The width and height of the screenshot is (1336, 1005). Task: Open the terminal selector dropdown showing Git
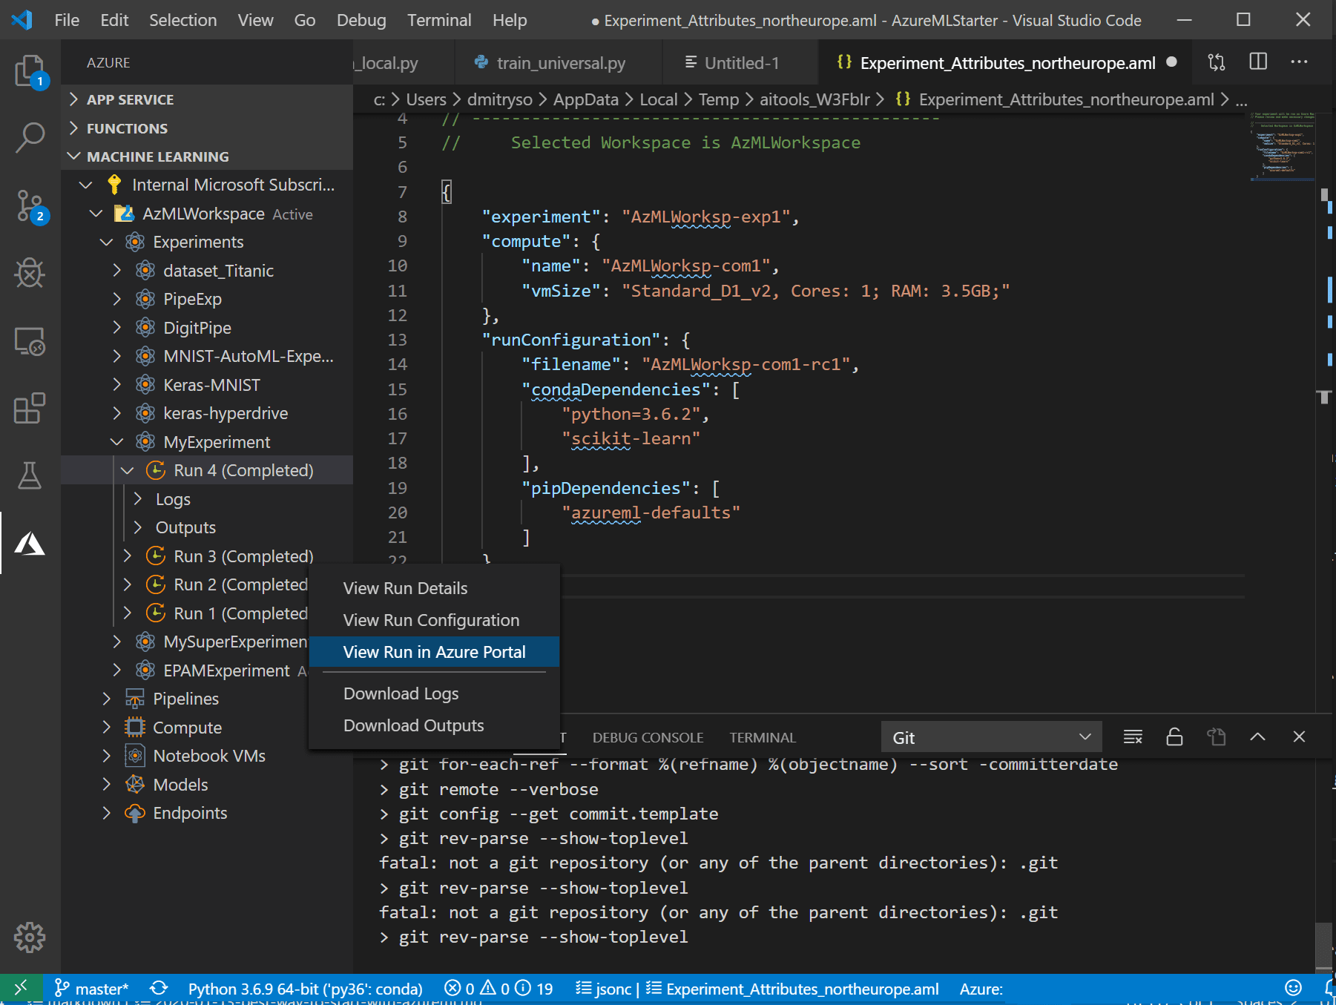click(x=991, y=737)
